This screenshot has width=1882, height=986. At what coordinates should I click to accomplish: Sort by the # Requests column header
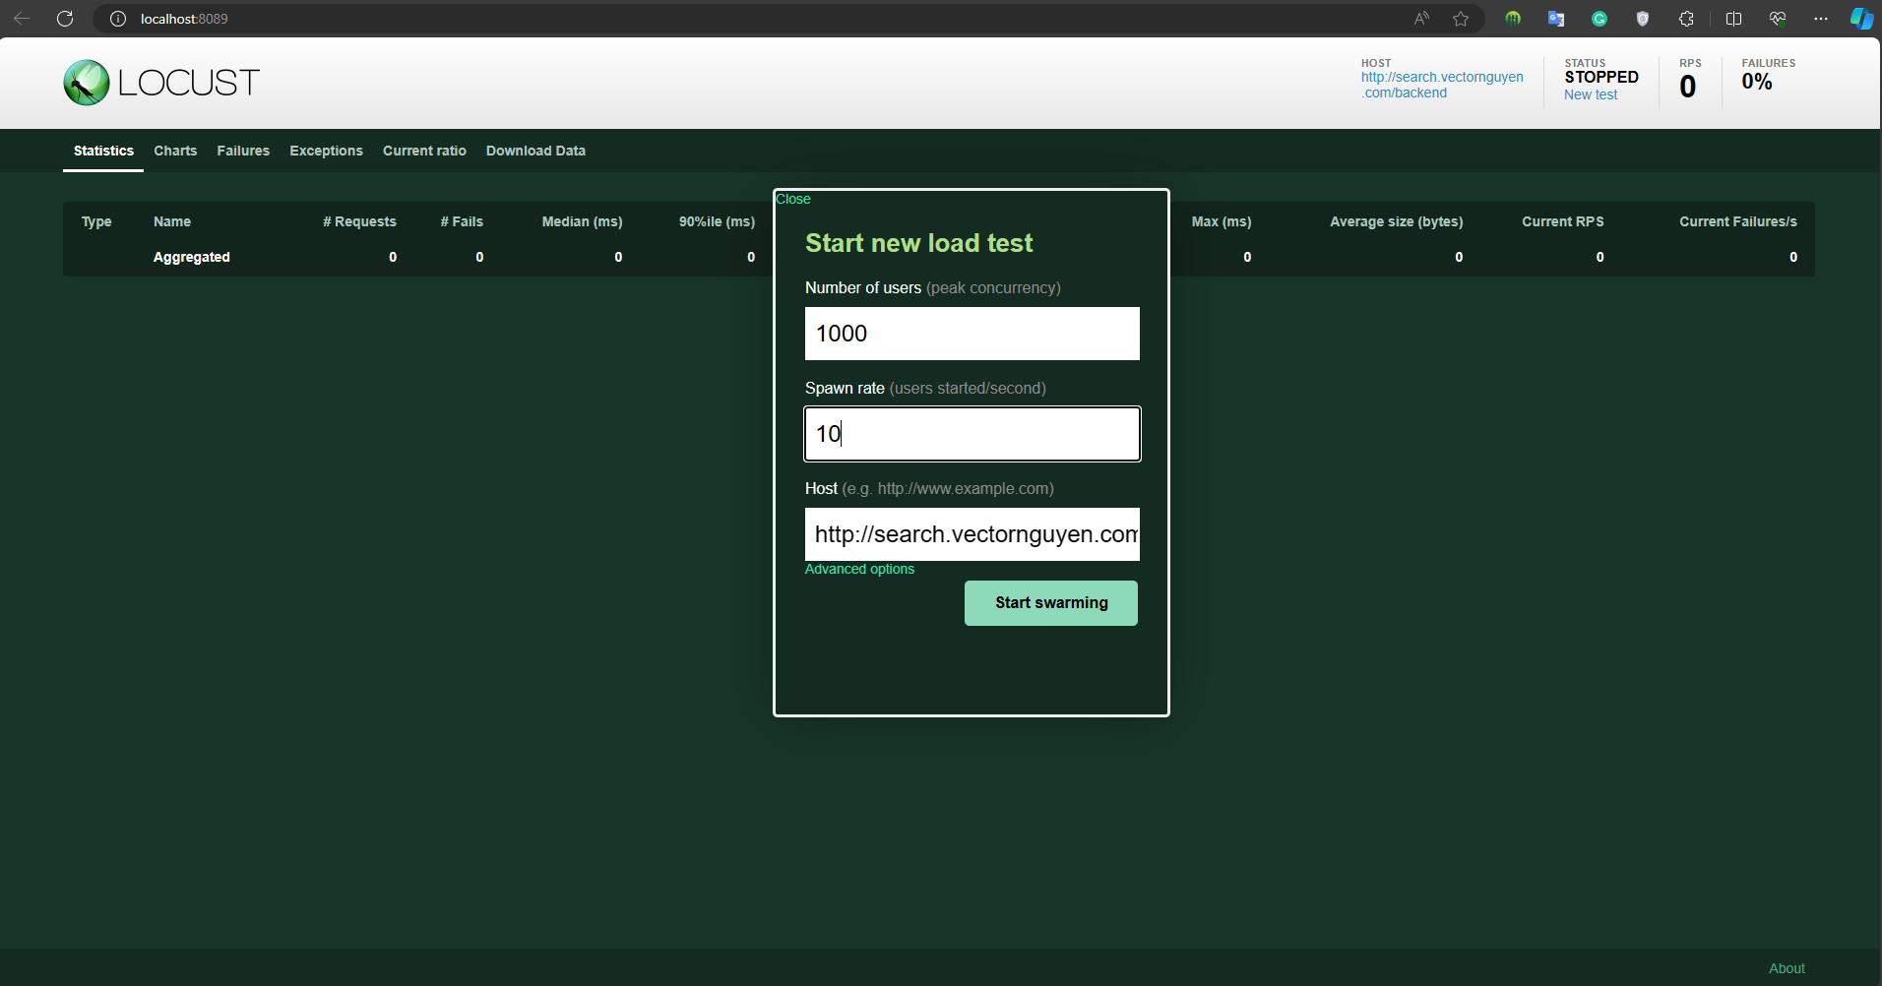point(359,221)
